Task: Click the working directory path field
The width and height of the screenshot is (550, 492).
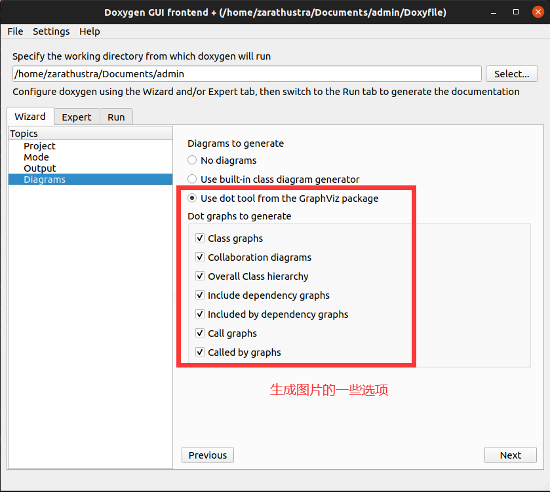Action: [246, 74]
